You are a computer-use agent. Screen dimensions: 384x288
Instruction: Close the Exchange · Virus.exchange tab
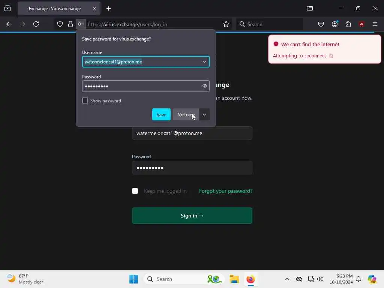tap(94, 9)
